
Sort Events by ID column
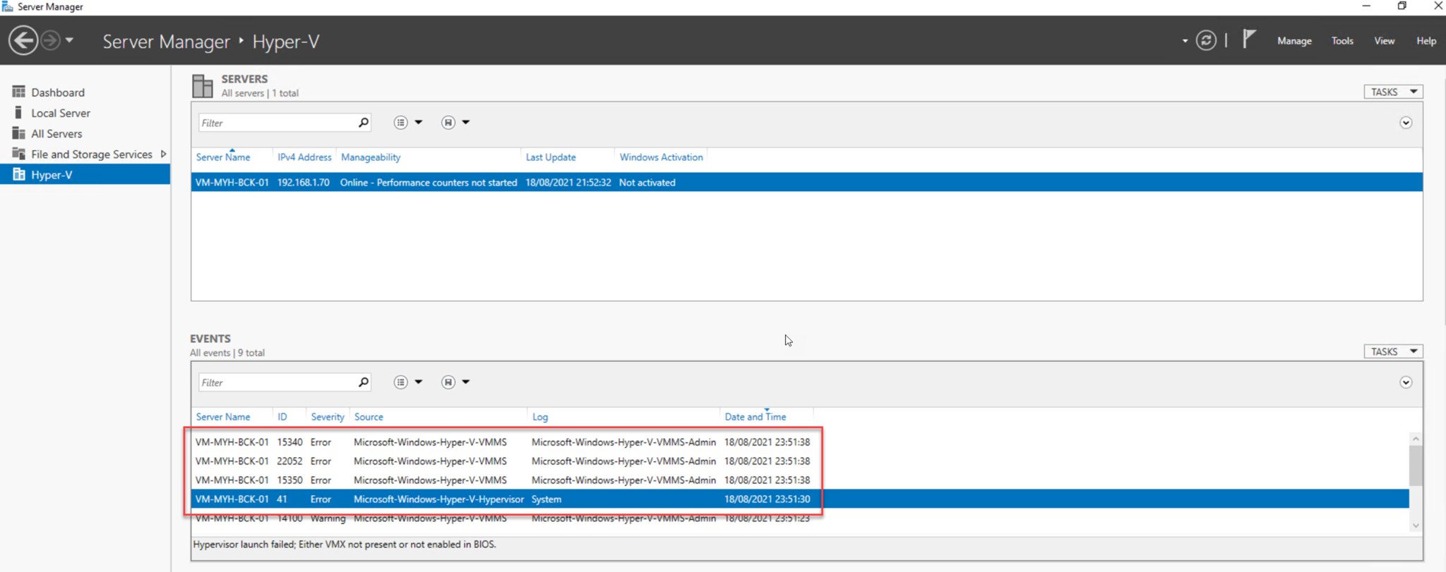coord(282,417)
